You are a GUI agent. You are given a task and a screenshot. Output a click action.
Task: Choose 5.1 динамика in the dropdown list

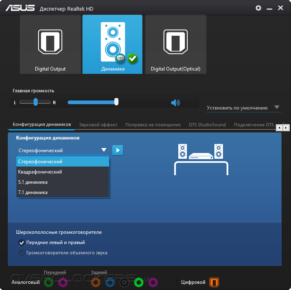pyautogui.click(x=63, y=182)
